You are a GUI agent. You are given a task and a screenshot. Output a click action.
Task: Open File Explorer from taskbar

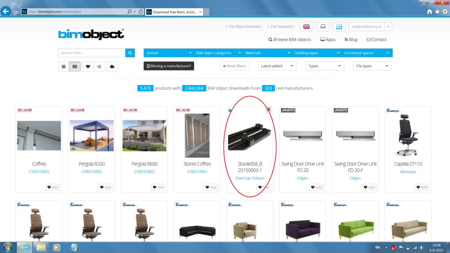[40, 247]
